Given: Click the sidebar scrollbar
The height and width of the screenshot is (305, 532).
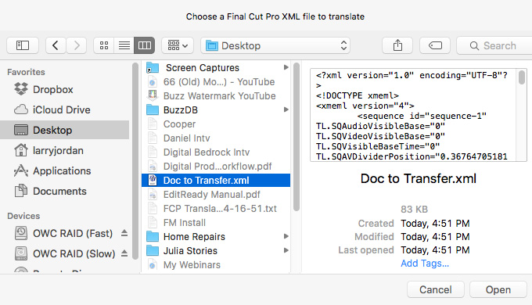Looking at the screenshot, I should (135, 161).
